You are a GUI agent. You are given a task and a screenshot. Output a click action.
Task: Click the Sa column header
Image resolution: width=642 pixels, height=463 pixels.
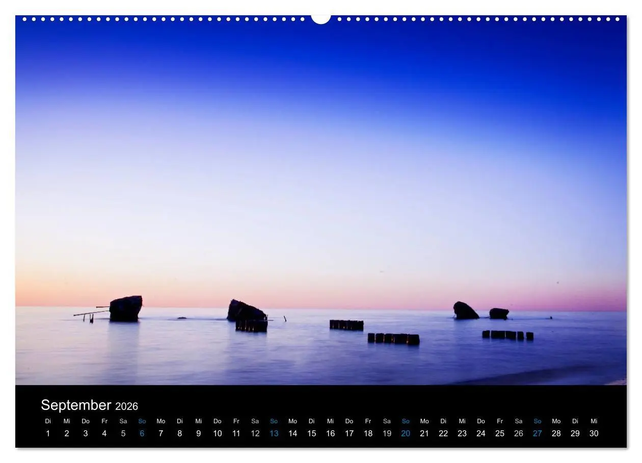tap(123, 421)
